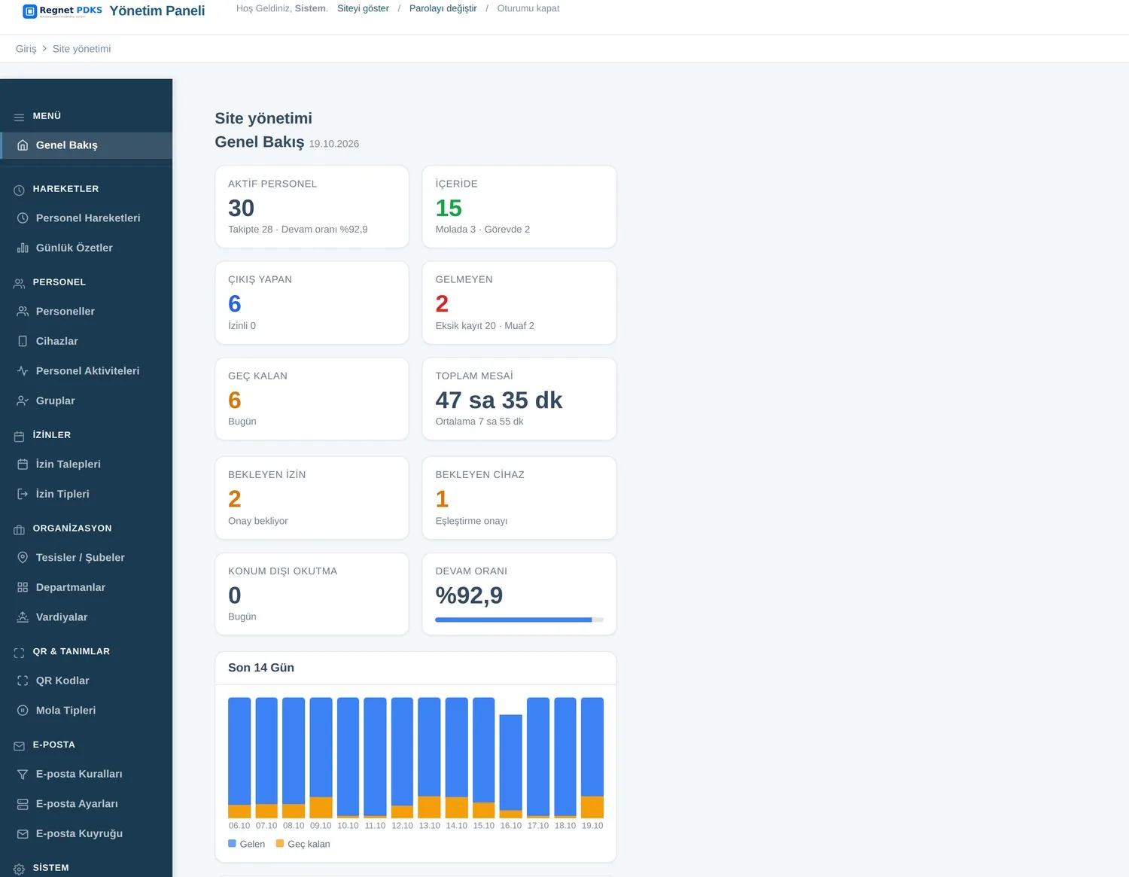Go to Günlük Özetler page

[87, 248]
